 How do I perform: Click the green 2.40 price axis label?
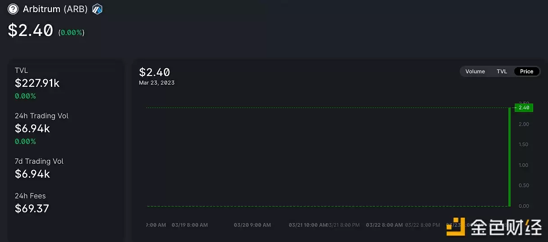coord(524,108)
